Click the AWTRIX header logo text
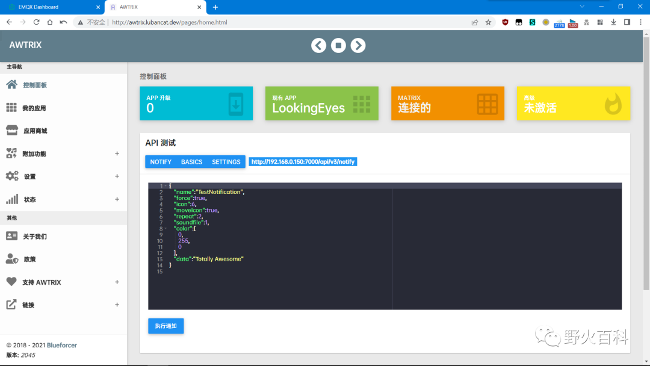This screenshot has height=366, width=650. (x=25, y=45)
